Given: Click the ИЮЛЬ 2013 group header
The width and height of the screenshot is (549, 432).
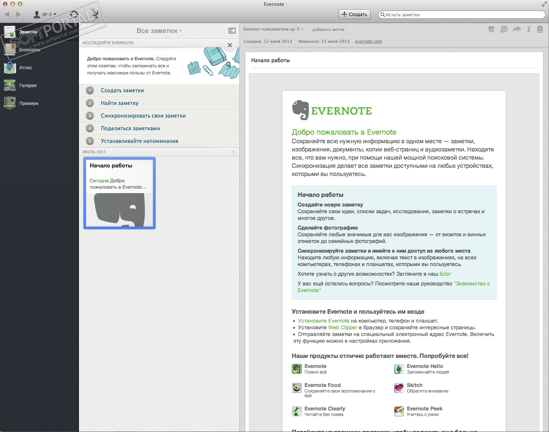Looking at the screenshot, I should pos(159,152).
